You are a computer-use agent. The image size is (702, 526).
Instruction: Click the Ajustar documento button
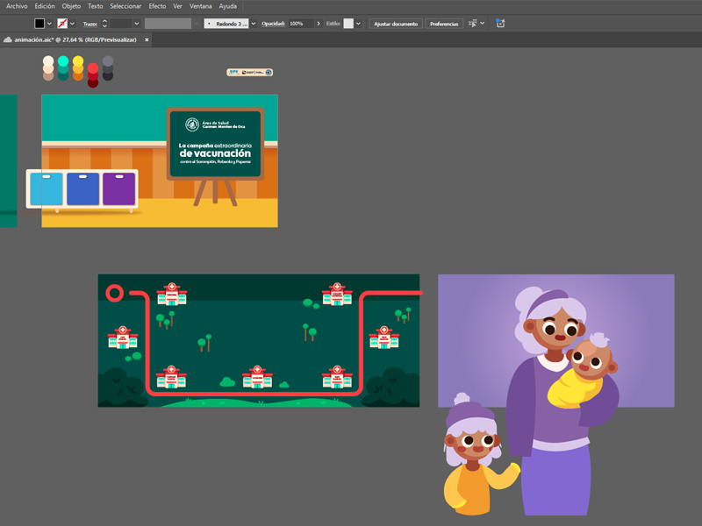click(395, 24)
